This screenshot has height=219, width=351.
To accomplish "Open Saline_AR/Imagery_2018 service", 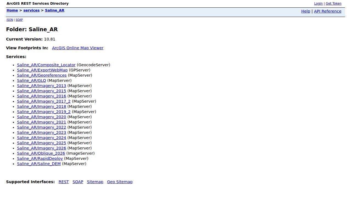I will point(41,106).
